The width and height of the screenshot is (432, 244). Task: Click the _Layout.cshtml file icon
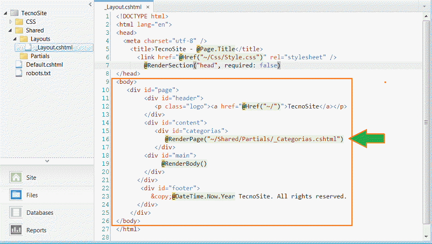(x=28, y=48)
